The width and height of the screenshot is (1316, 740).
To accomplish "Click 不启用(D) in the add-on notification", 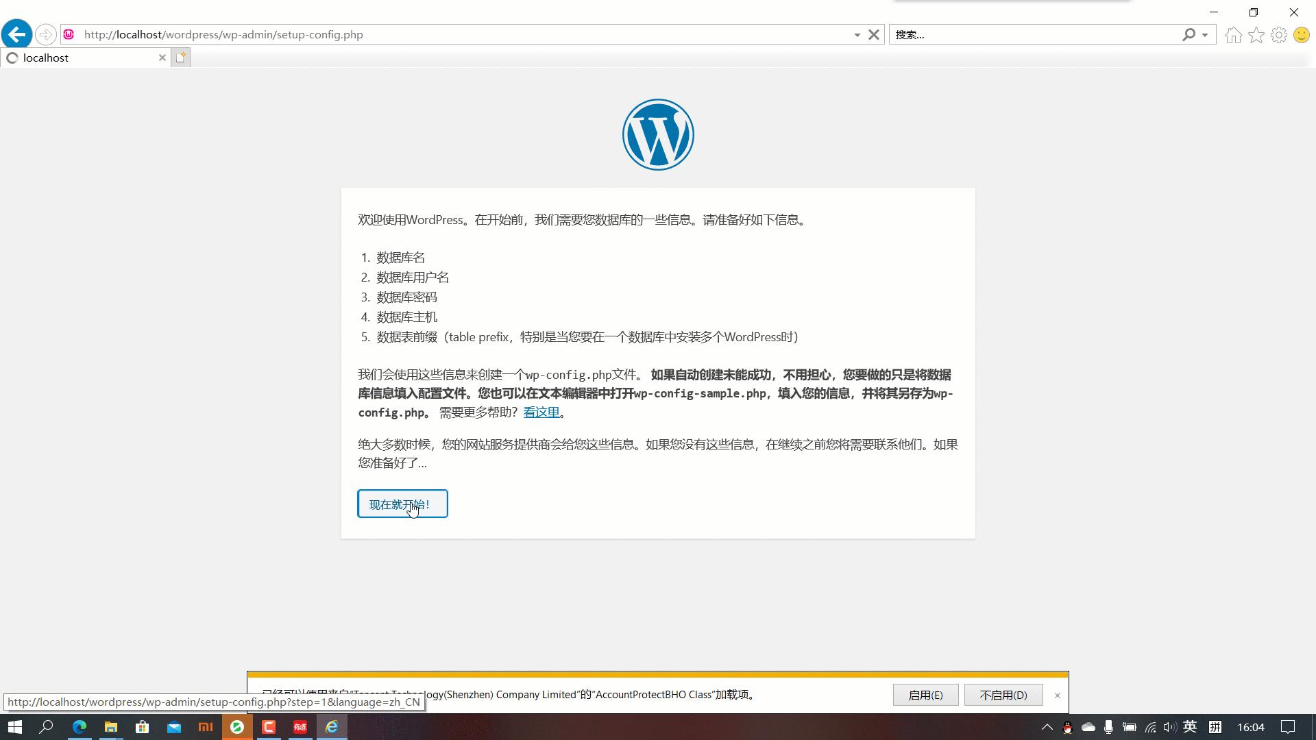I will [x=1003, y=695].
